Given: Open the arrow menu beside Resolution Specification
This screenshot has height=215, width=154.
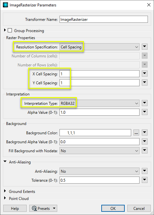Looking at the screenshot, I should [144, 47].
